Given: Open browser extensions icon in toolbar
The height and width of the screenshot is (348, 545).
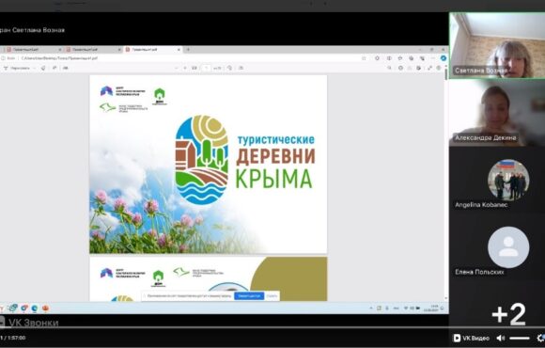Looking at the screenshot, I should click(377, 58).
